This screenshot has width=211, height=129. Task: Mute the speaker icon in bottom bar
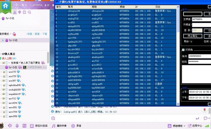pos(10,126)
